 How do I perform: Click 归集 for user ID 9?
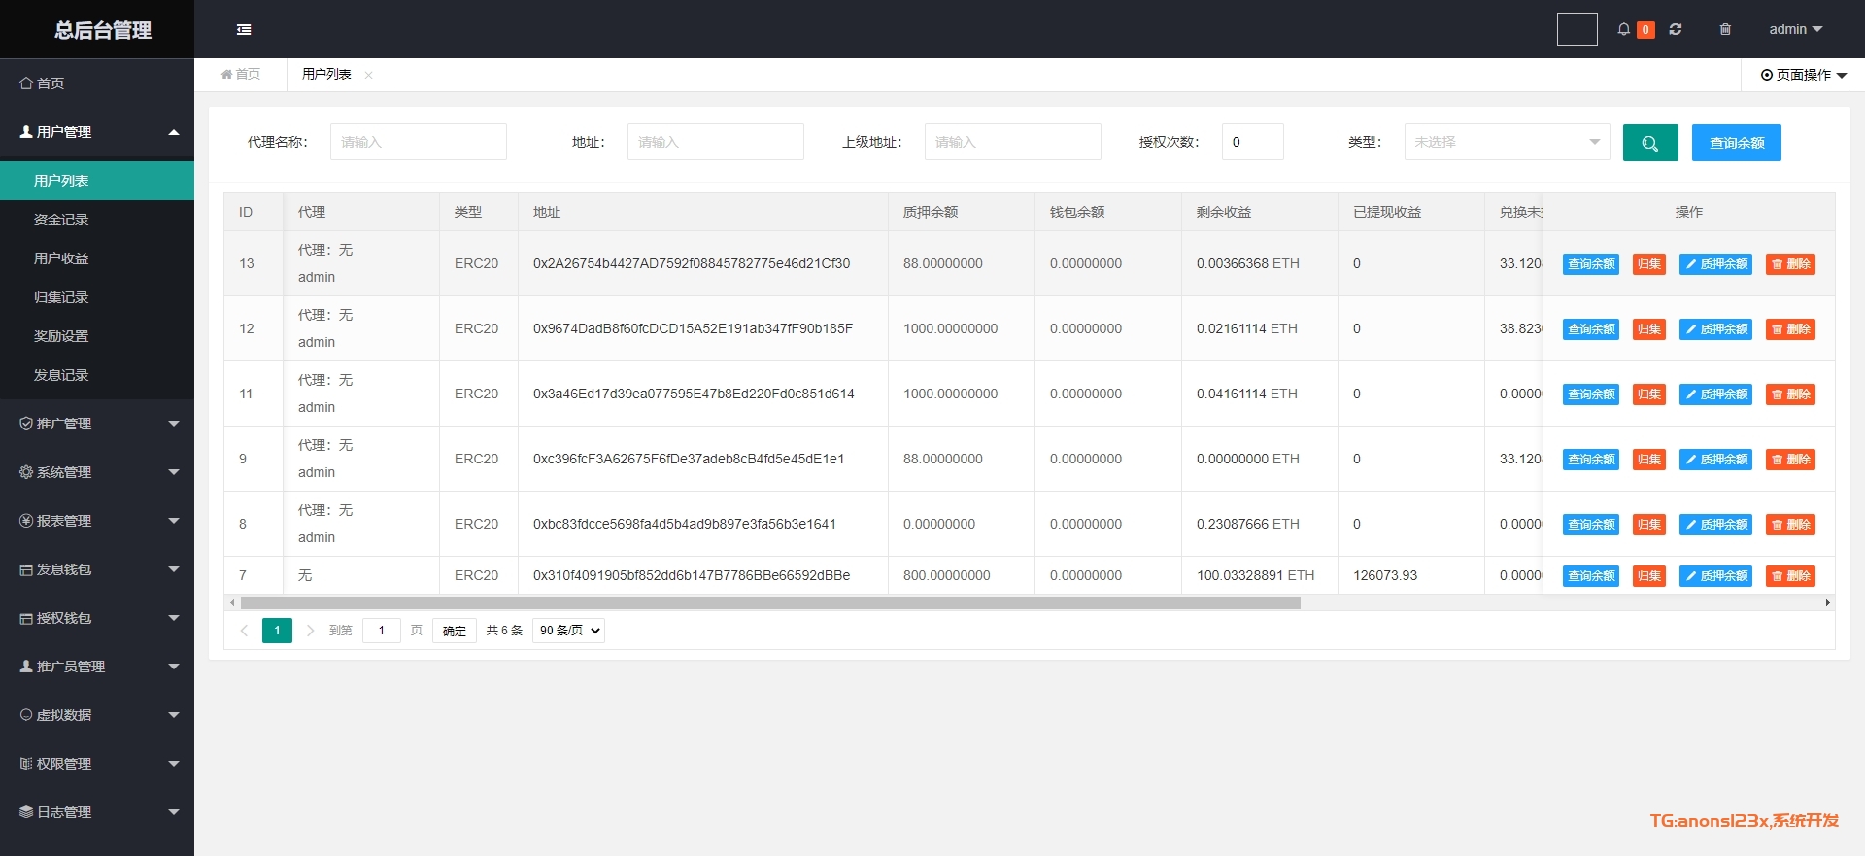click(x=1649, y=460)
